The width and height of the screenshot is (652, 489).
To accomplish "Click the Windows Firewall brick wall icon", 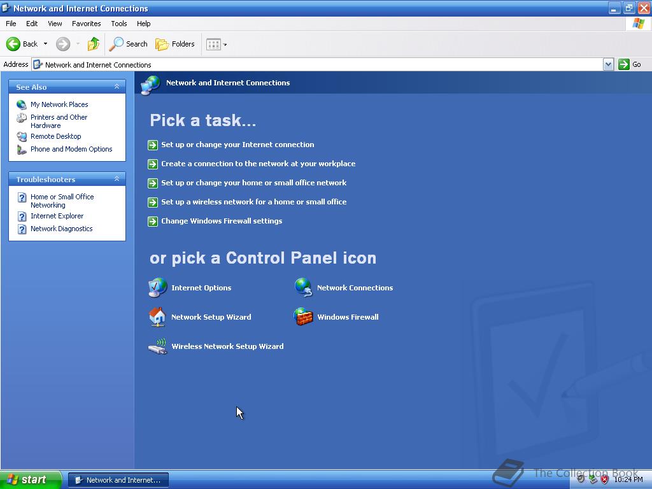I will point(303,317).
